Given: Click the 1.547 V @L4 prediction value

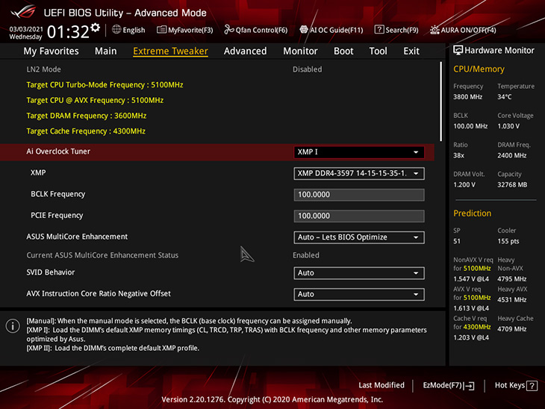Looking at the screenshot, I should tap(471, 279).
